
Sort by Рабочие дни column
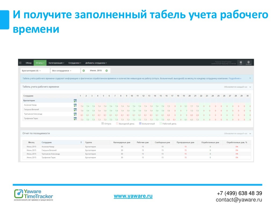(143, 142)
